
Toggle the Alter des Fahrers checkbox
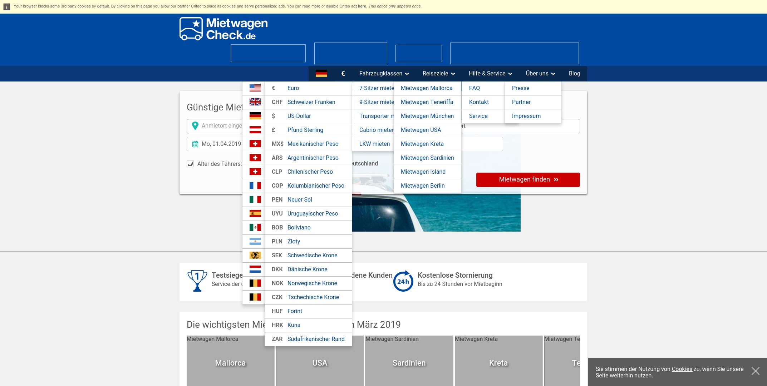point(190,164)
